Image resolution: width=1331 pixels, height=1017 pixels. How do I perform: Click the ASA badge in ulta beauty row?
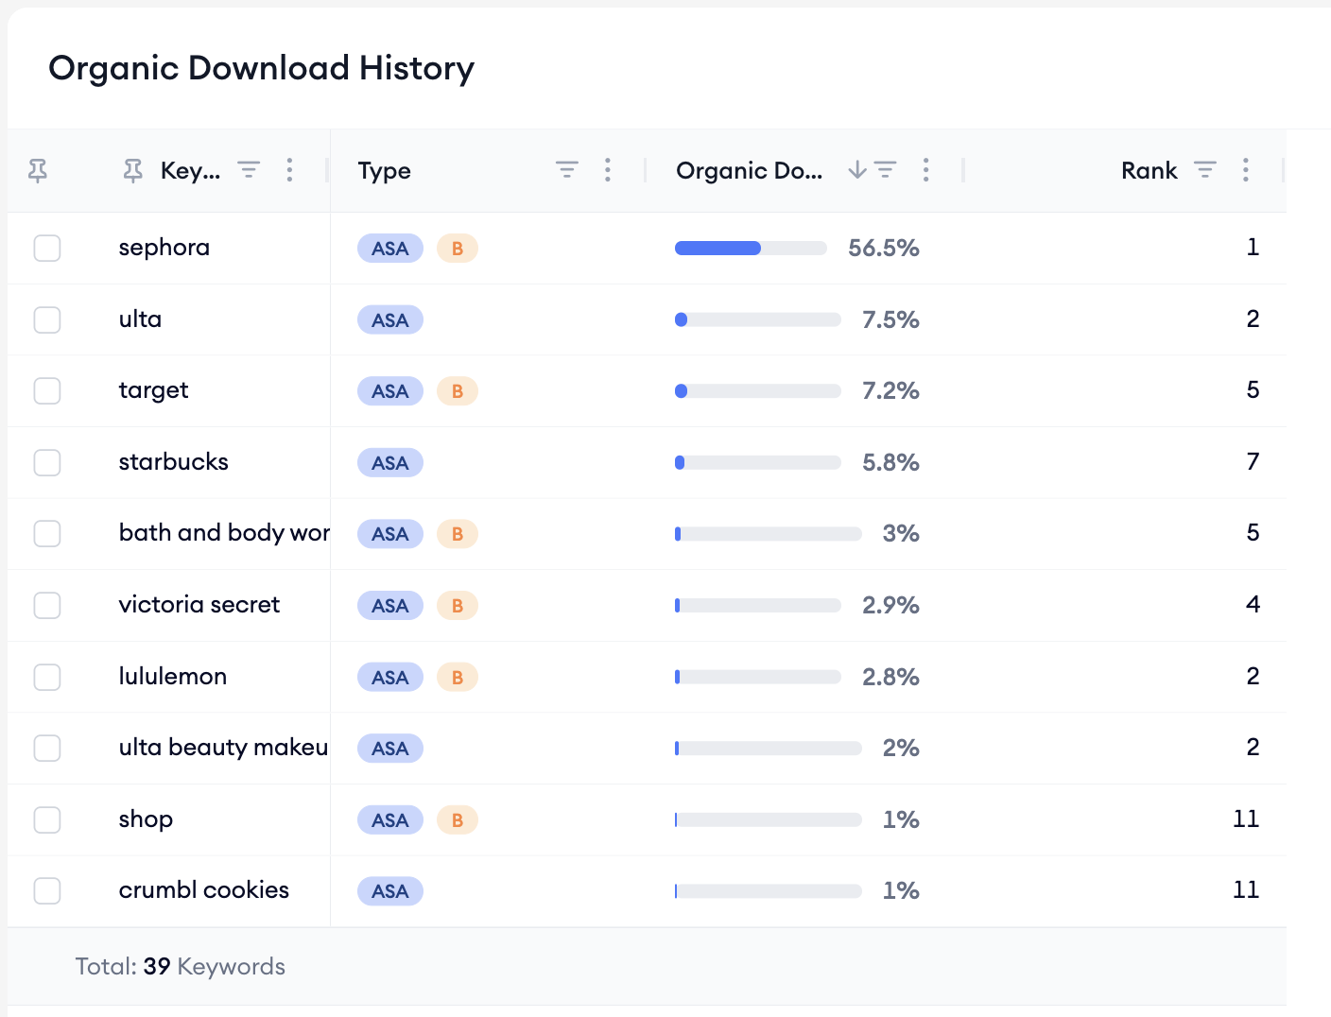pyautogui.click(x=390, y=749)
